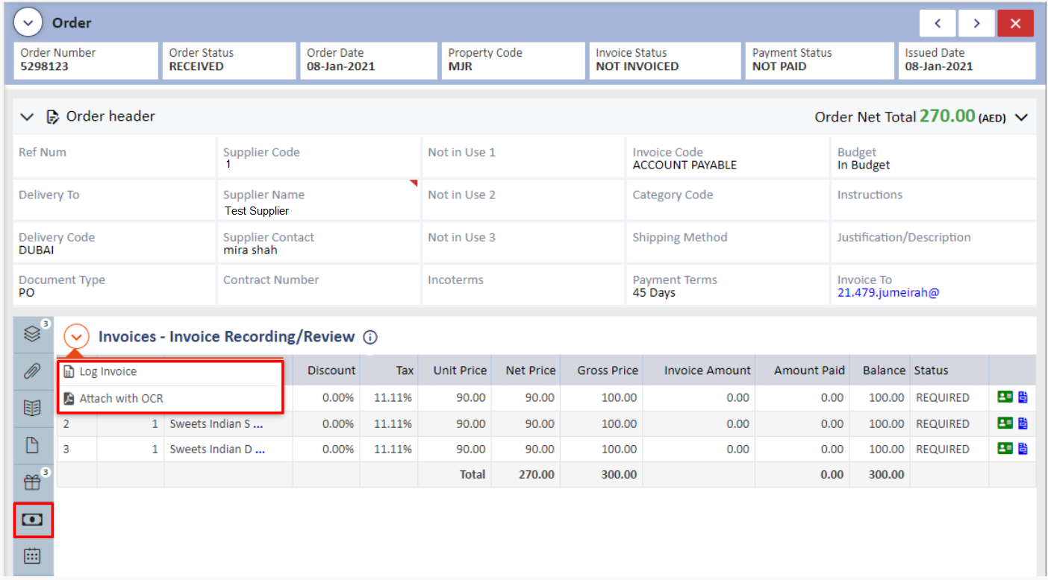Click the info icon beside Invoice Recording/Review
Screen dimensions: 1048x580
[x=370, y=337]
